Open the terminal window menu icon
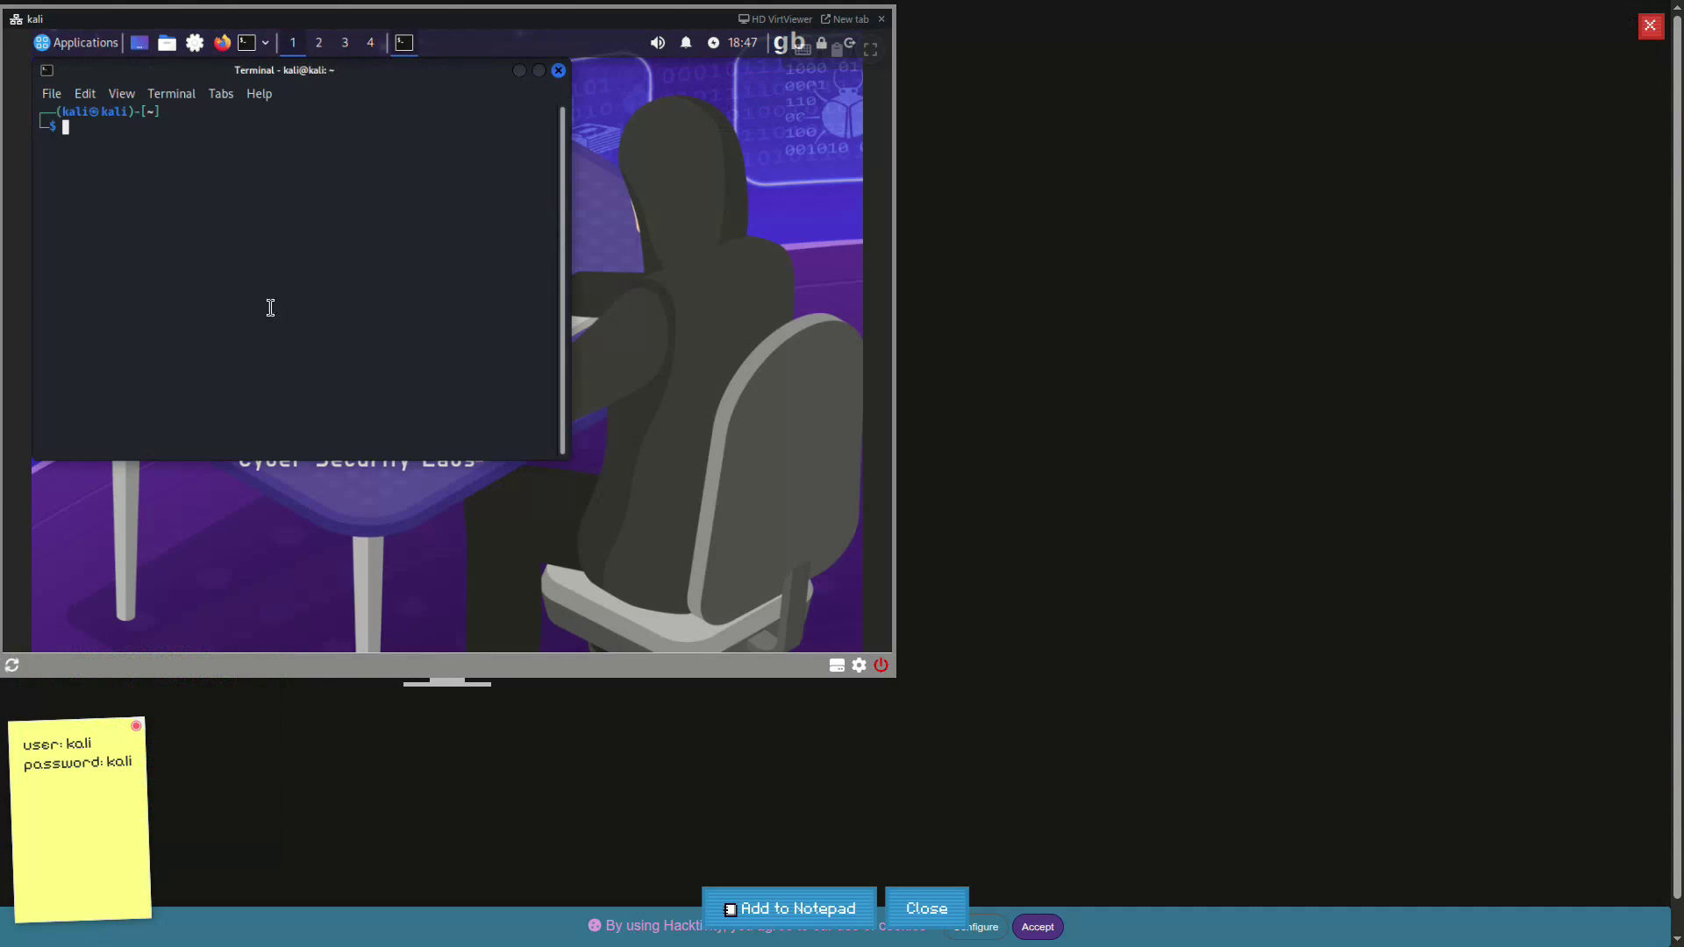The height and width of the screenshot is (947, 1684). 47,70
